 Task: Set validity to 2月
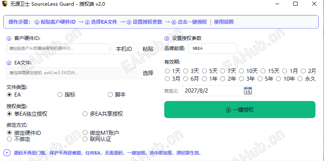(308, 71)
